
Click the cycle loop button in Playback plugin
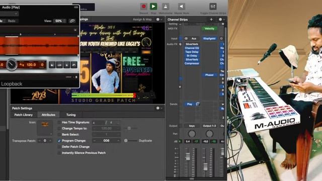coord(59,65)
